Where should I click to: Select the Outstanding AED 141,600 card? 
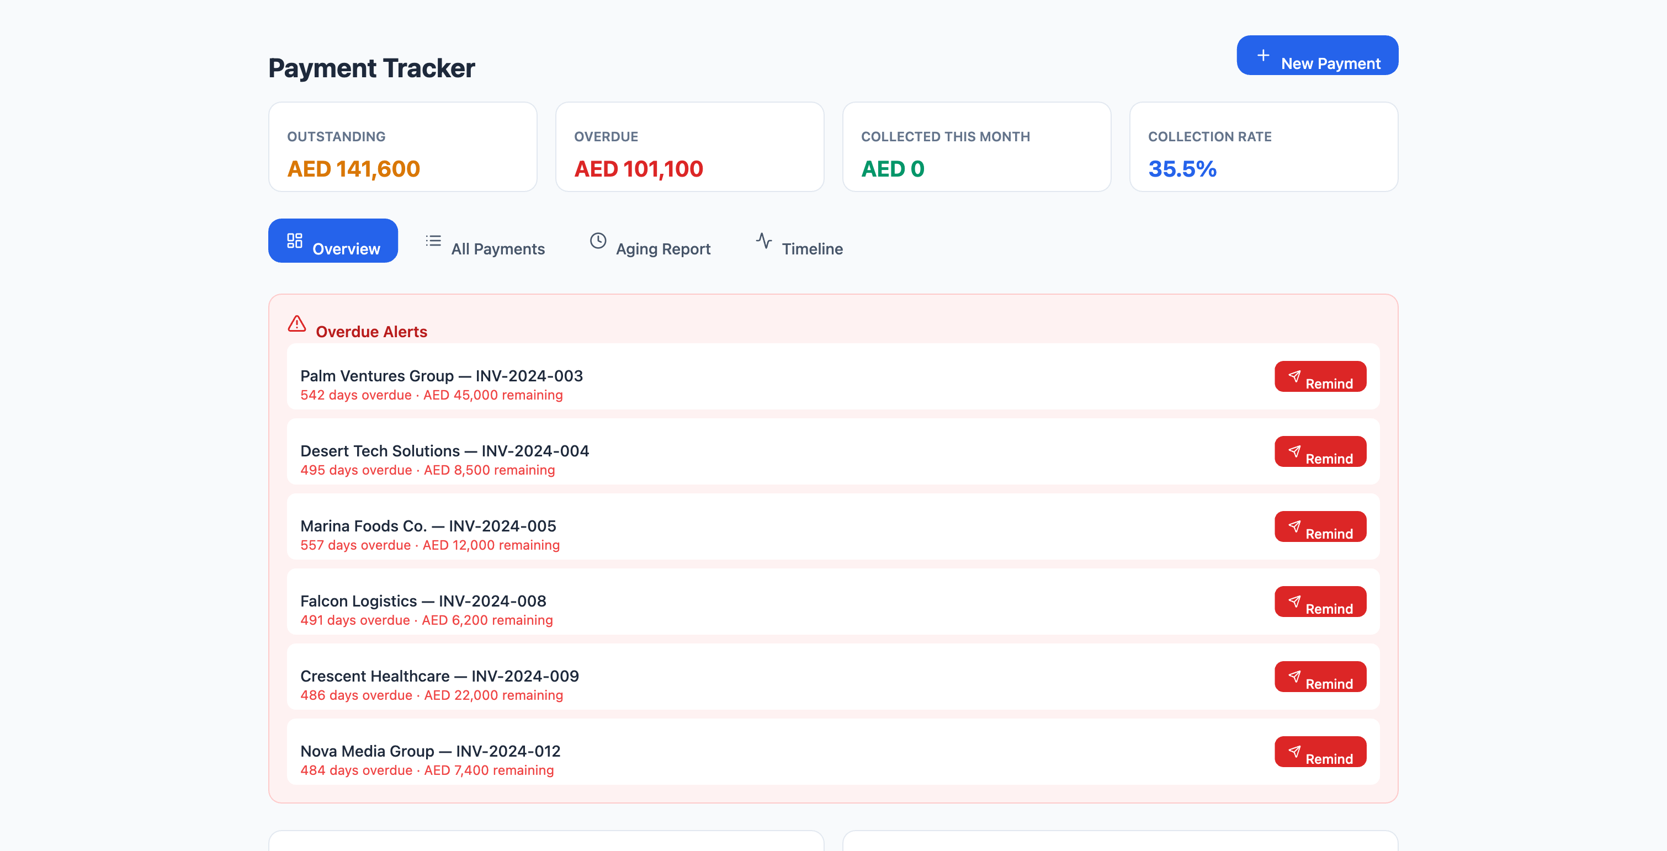[402, 147]
